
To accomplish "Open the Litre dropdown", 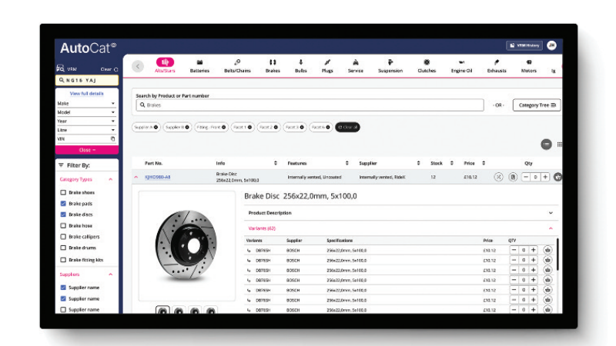I will tap(86, 130).
